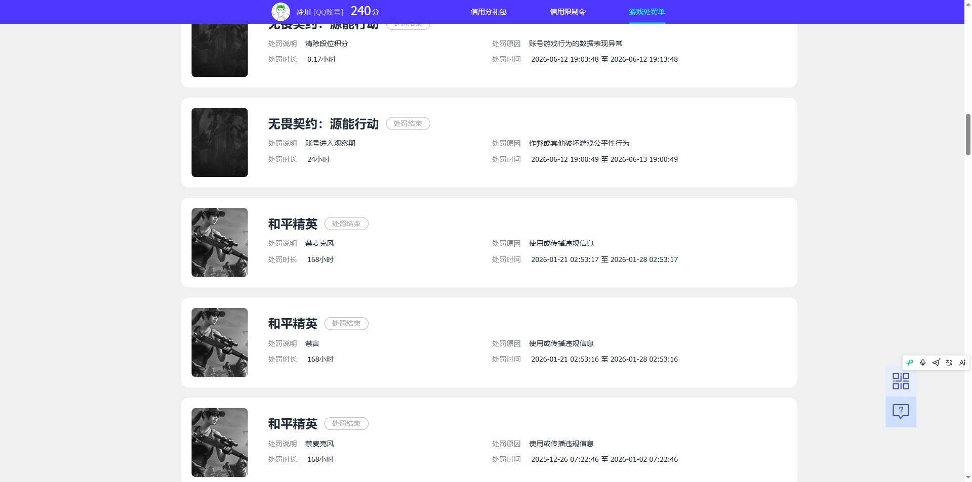Select 使用或传播违规信息 in 禁言 record
972x482 pixels.
click(x=561, y=343)
